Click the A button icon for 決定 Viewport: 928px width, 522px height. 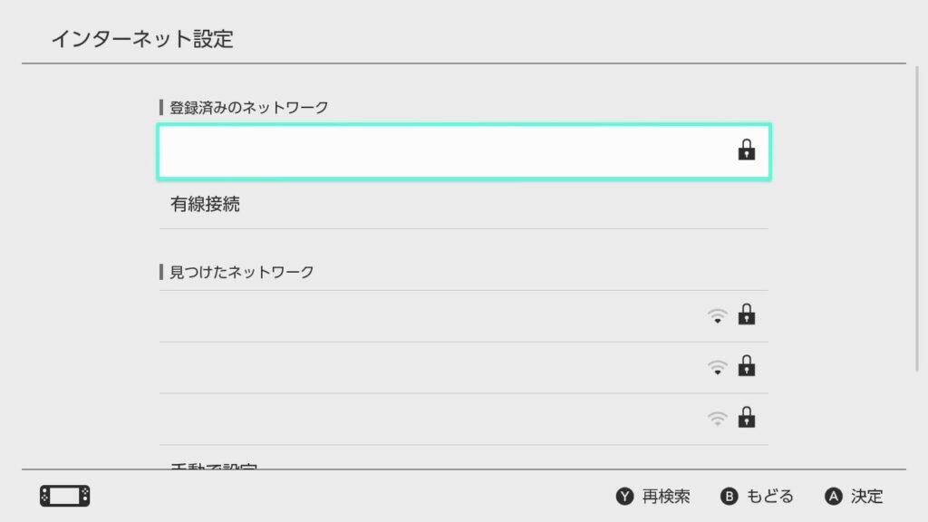click(834, 496)
